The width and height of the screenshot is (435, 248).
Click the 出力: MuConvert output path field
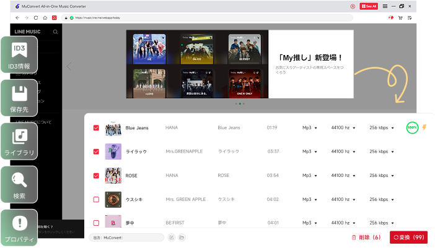click(126, 237)
